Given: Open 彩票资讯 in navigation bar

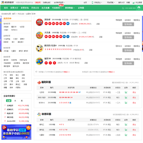Looking at the screenshot, I should 25,8.
